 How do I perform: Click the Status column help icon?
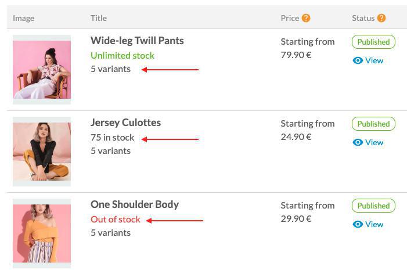click(x=381, y=18)
